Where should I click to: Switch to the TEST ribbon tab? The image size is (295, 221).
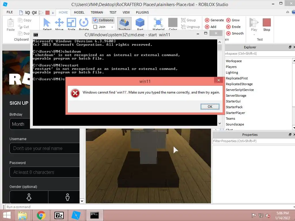click(x=113, y=12)
